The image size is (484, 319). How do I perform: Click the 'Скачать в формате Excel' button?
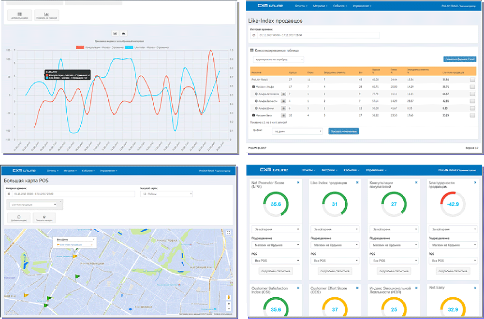tap(459, 59)
